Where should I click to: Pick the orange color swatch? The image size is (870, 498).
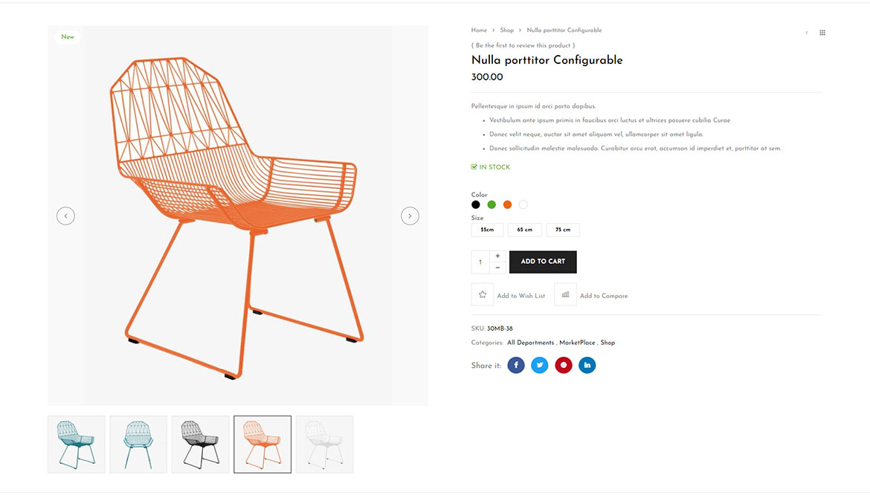(x=507, y=204)
